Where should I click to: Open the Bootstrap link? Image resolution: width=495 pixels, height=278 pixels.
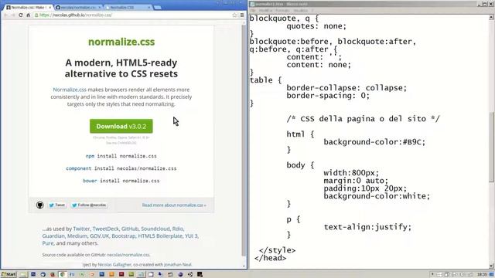[124, 236]
